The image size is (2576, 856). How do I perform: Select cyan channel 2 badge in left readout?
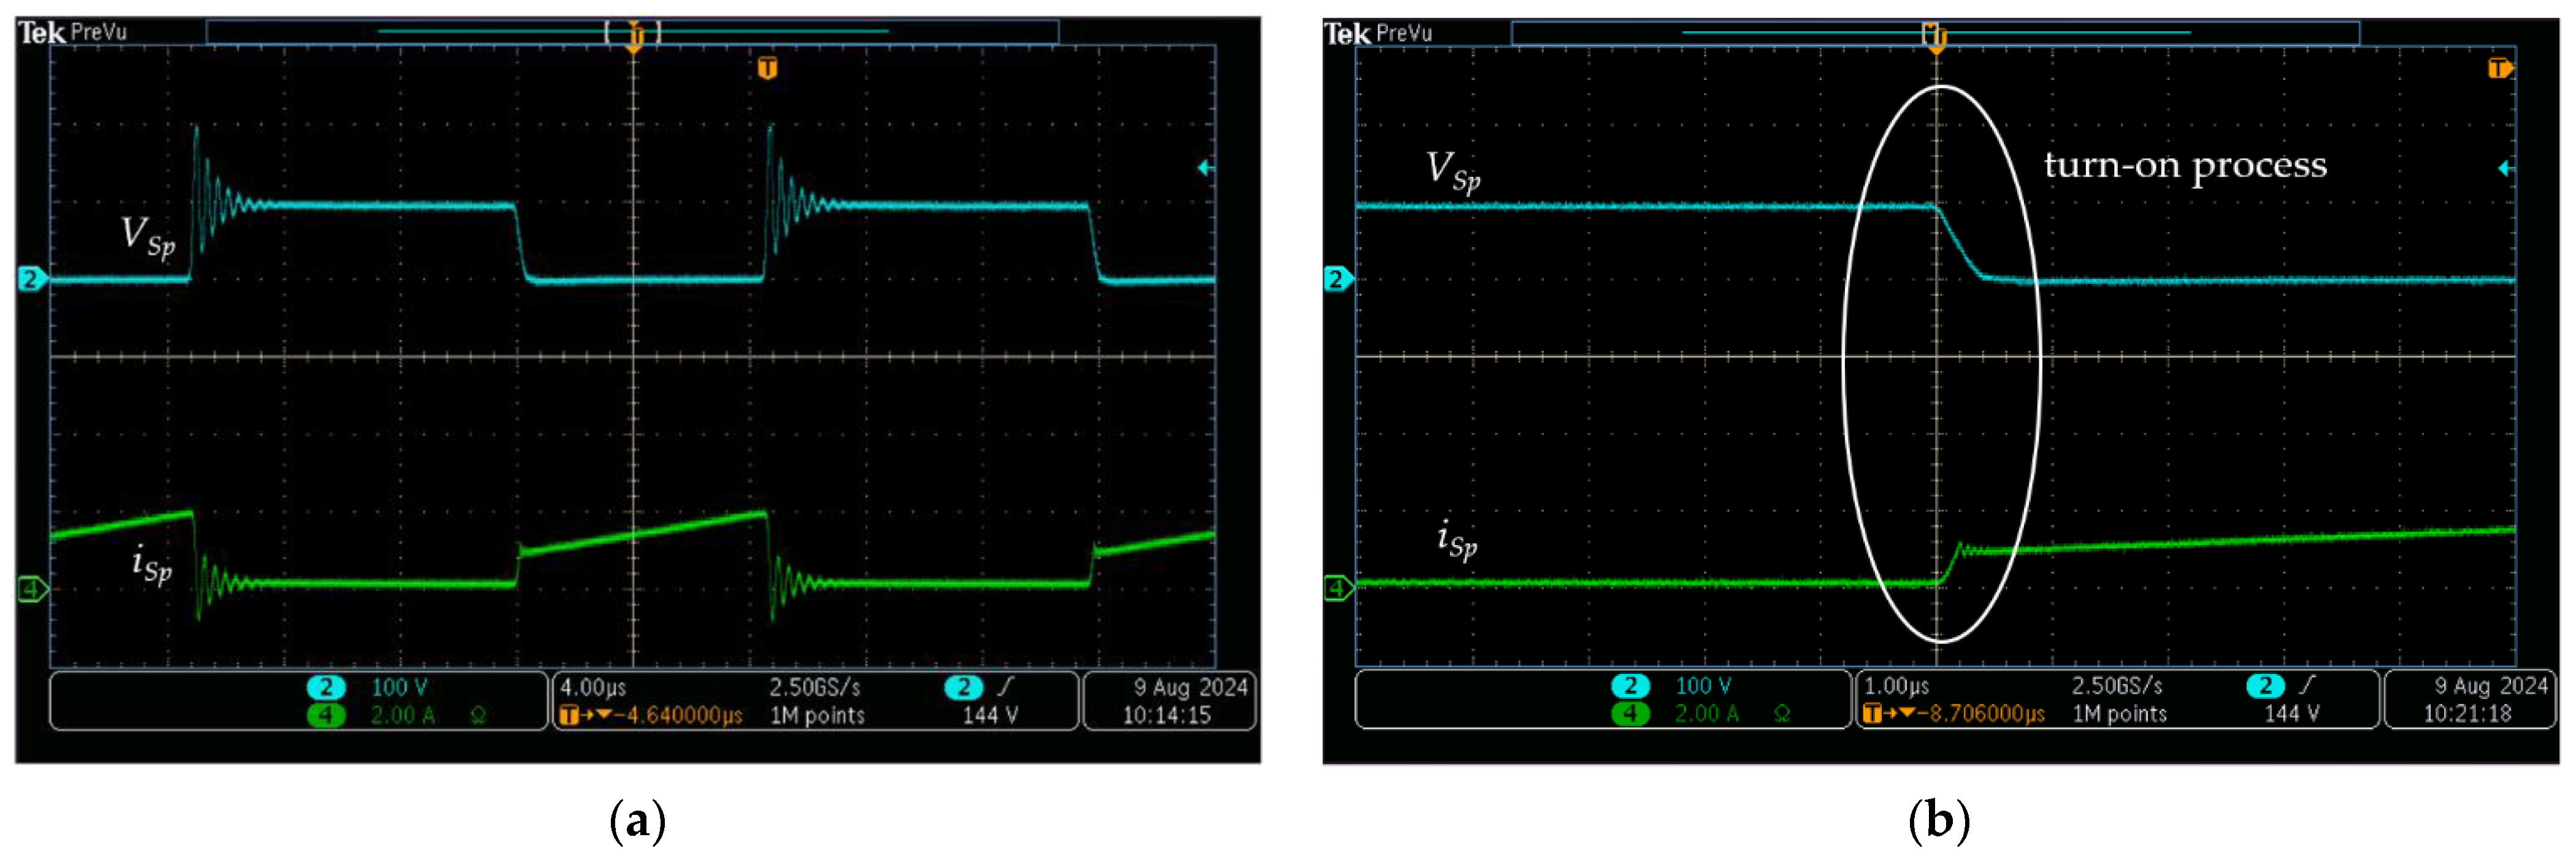coord(326,688)
